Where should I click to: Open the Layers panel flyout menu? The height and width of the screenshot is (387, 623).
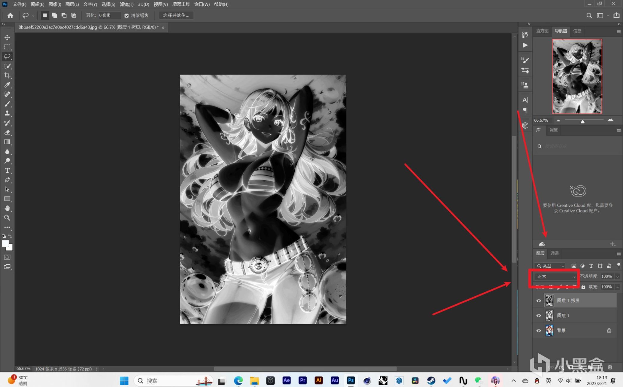pyautogui.click(x=618, y=254)
